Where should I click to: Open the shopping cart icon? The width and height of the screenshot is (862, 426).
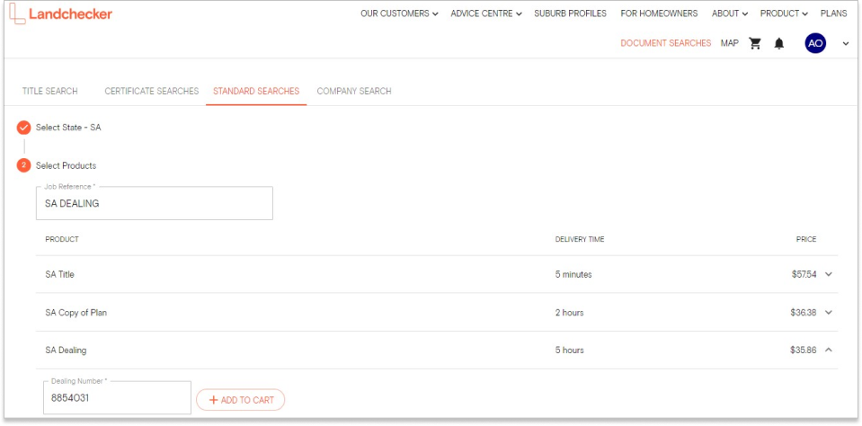(x=755, y=43)
